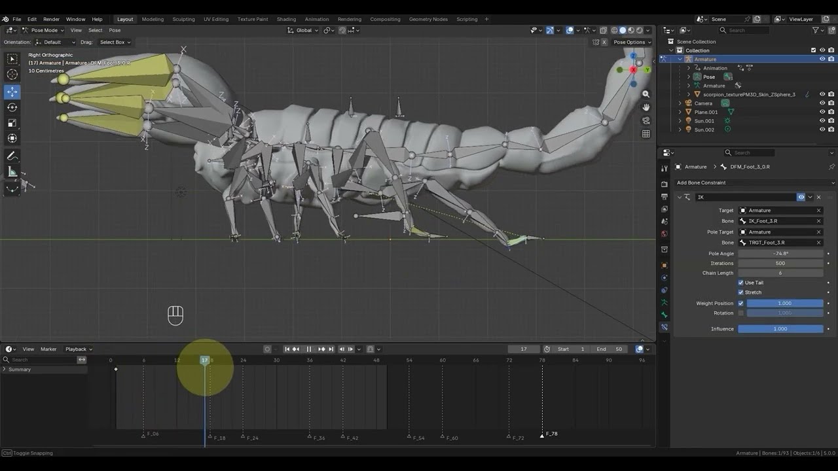
Task: Click the viewport pan hand icon
Action: (x=646, y=107)
